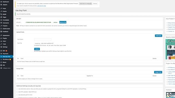Check Use absolute path for font
175x98 pixels.
coord(17,95)
